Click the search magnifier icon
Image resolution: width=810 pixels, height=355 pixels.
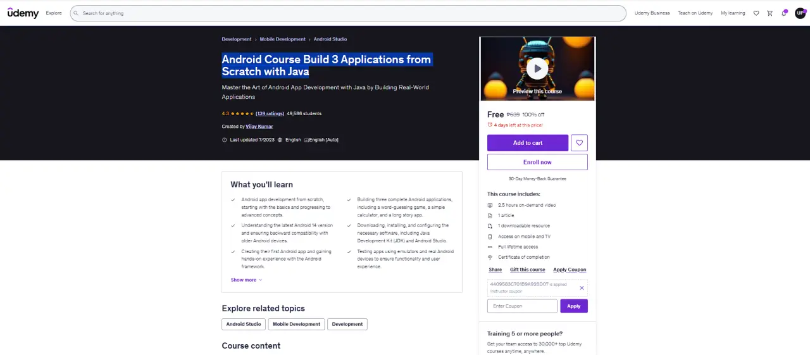point(77,13)
